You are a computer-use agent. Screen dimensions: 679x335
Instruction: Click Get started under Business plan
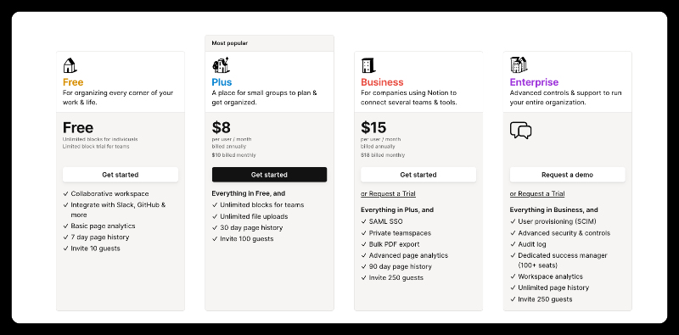(418, 175)
